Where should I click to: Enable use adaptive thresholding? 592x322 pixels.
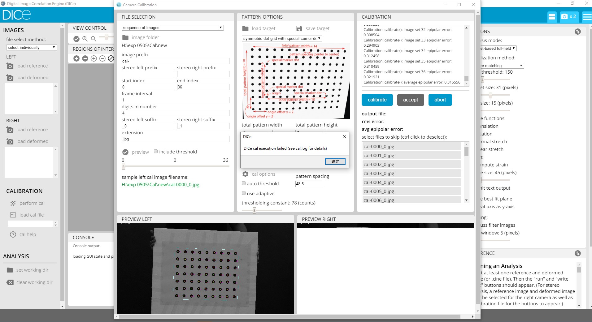(x=244, y=193)
